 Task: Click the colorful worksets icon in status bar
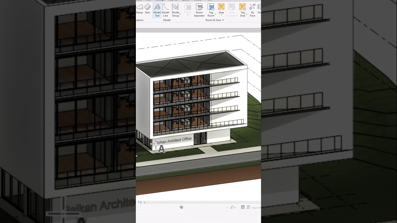(x=181, y=207)
